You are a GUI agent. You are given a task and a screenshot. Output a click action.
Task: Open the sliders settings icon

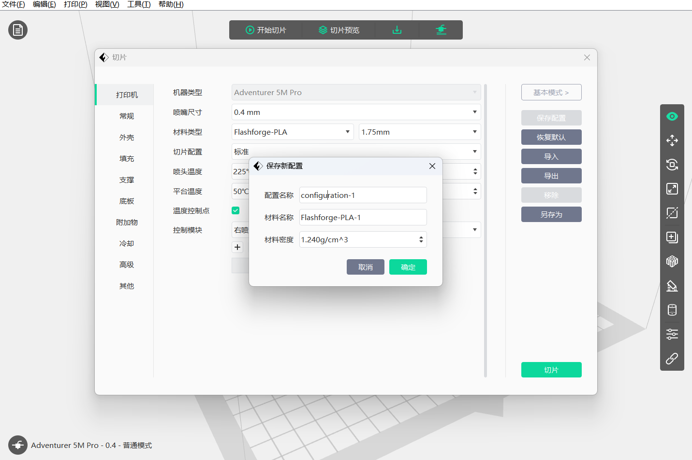point(672,334)
